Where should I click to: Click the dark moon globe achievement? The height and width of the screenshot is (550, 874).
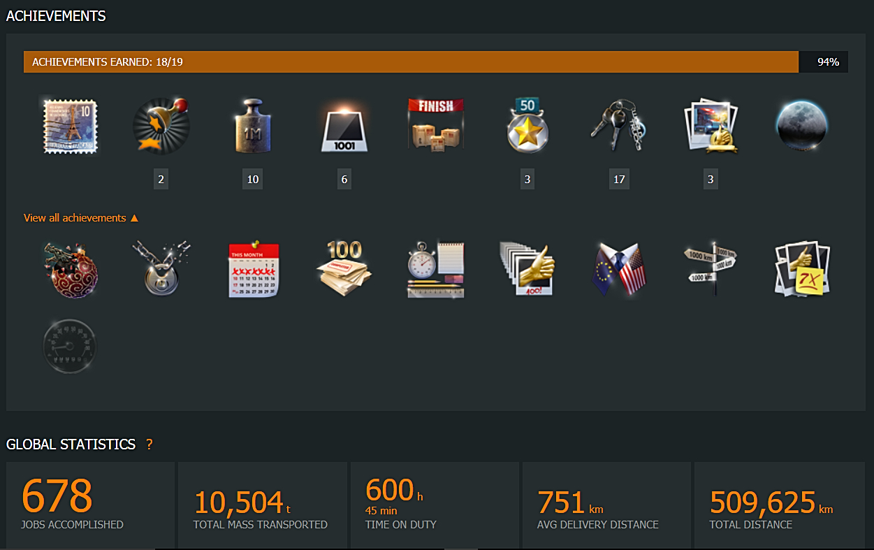point(802,126)
